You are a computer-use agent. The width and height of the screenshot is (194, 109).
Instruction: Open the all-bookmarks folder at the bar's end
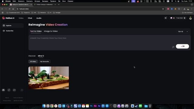coord(187,13)
